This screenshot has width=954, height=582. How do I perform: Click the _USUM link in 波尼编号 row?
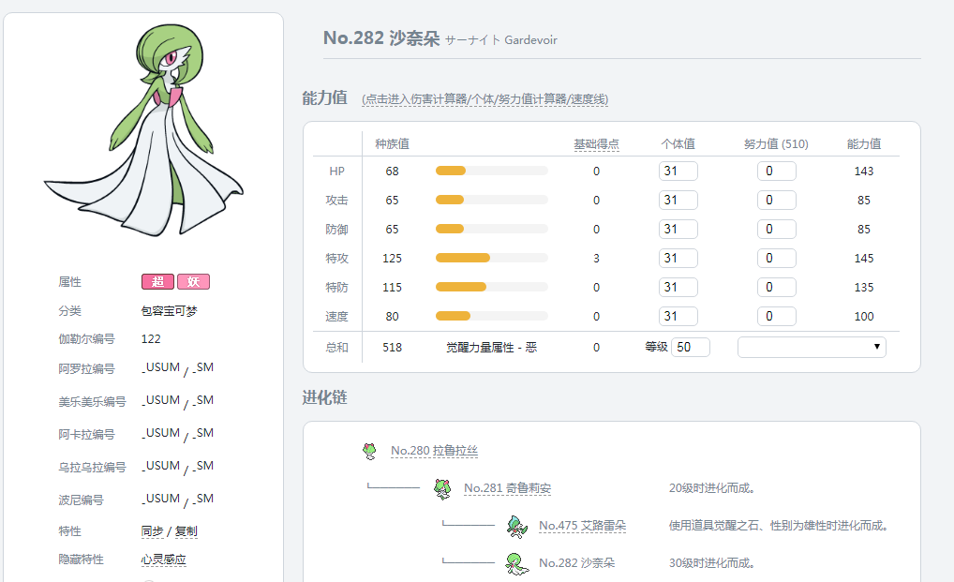tap(161, 499)
